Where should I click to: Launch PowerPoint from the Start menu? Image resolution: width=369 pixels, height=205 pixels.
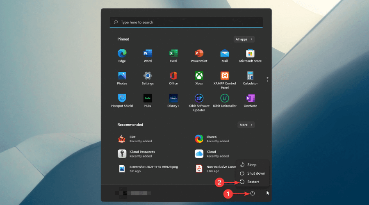tap(199, 54)
